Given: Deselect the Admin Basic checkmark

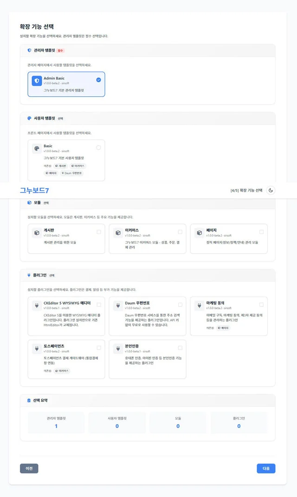Looking at the screenshot, I should (99, 80).
